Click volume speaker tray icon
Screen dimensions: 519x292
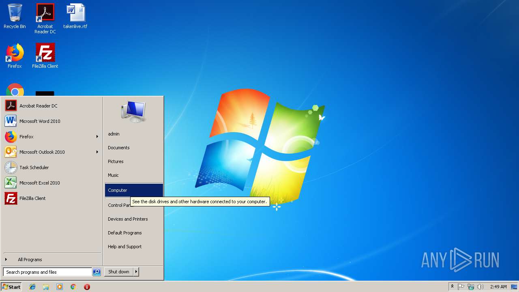[480, 287]
